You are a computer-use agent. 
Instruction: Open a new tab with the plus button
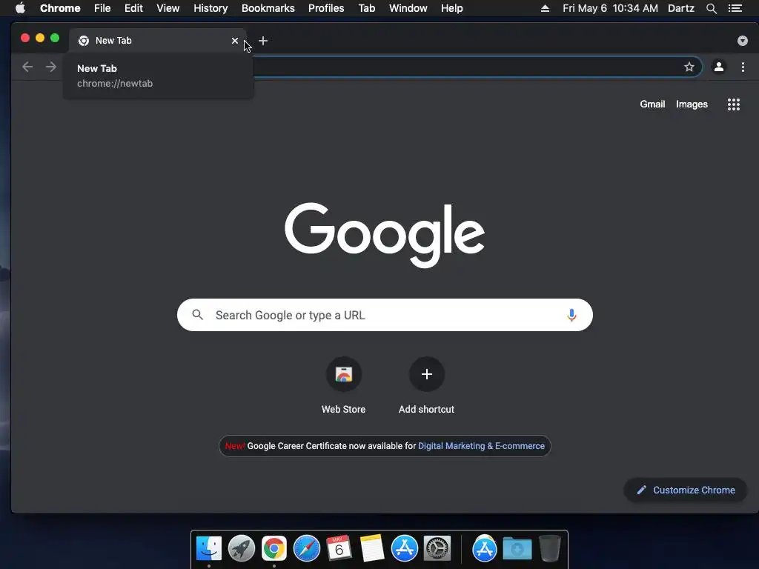click(x=263, y=41)
